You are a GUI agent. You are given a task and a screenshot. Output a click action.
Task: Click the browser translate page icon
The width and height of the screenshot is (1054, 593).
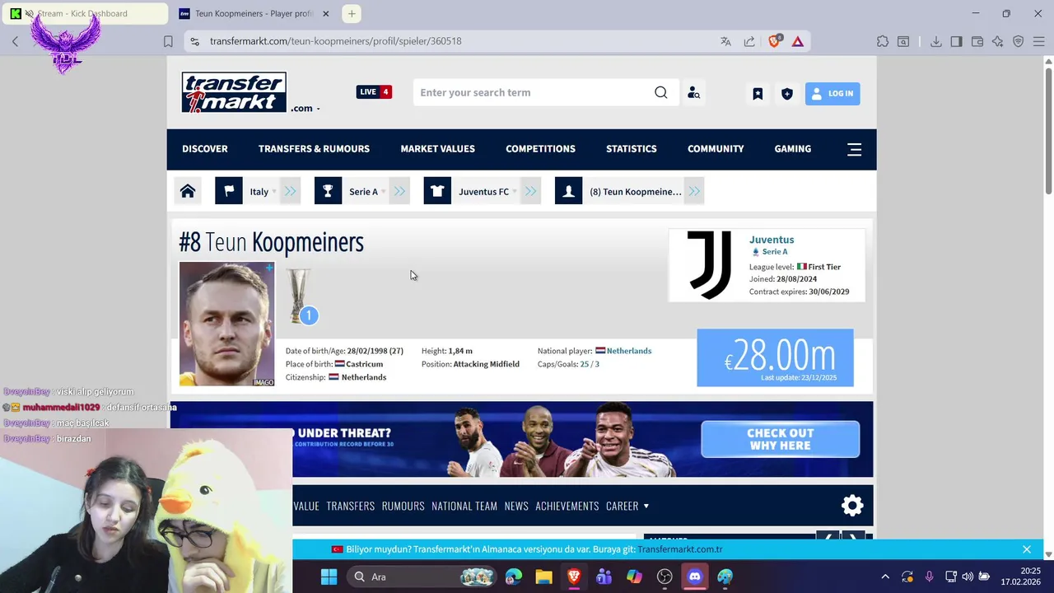pyautogui.click(x=725, y=41)
